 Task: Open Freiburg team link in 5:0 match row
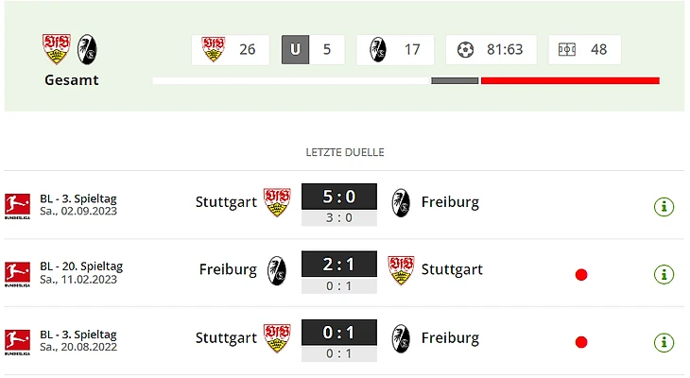[450, 202]
